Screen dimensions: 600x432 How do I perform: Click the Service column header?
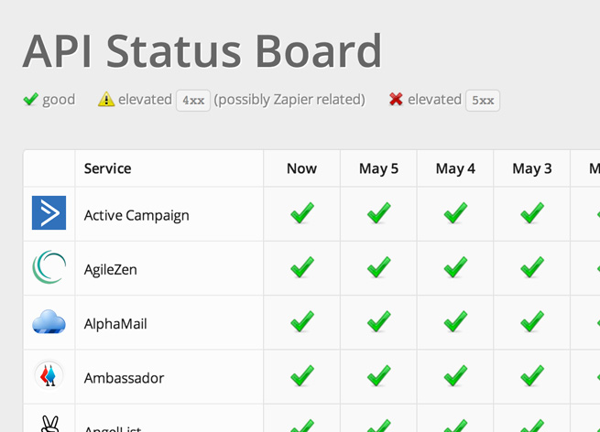[x=107, y=168]
